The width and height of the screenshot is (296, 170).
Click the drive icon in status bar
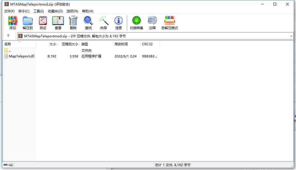(x=6, y=165)
